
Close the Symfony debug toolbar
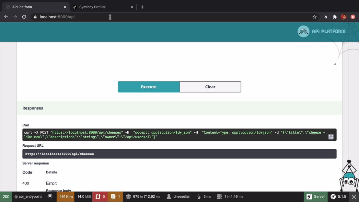[x=354, y=196]
